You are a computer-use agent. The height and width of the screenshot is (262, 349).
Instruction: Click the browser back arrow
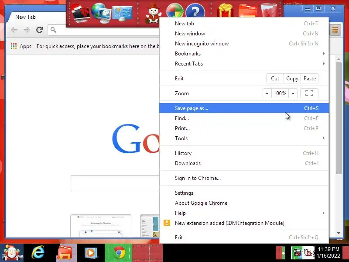[x=14, y=30]
